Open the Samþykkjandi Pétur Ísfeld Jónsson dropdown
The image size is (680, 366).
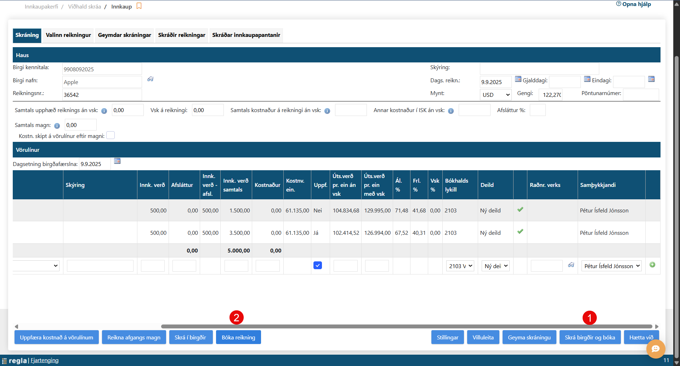click(x=612, y=266)
